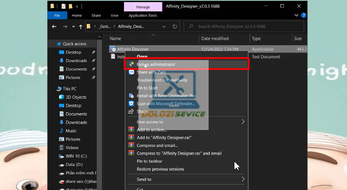This screenshot has height=190, width=347.
Task: Click the Run as administrator shield icon
Action: point(131,64)
